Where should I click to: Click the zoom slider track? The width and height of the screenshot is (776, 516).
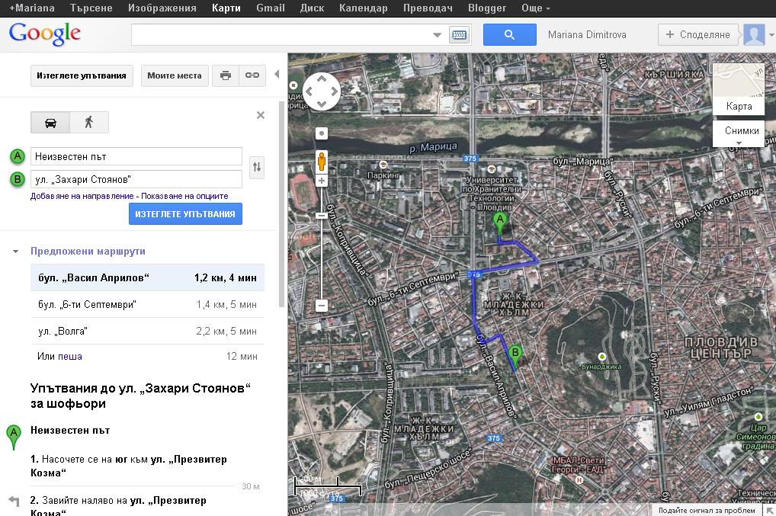click(322, 252)
